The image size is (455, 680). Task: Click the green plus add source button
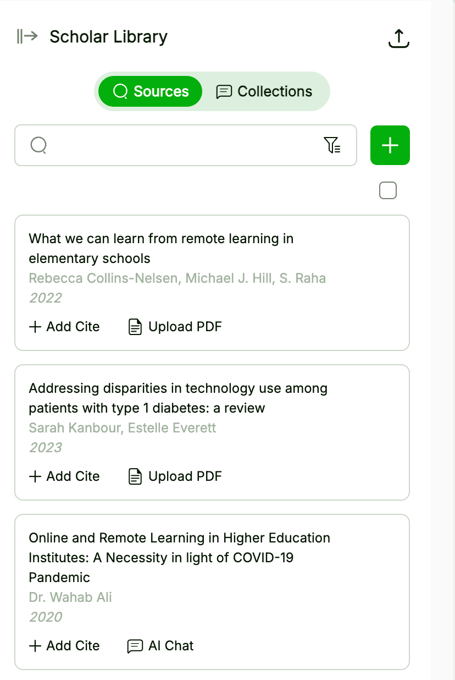click(x=390, y=145)
